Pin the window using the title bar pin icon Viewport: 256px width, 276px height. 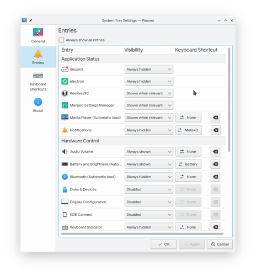click(x=30, y=20)
